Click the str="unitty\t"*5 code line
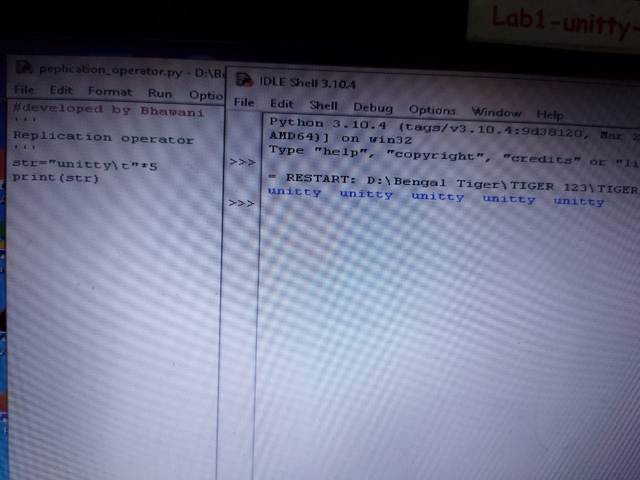 (84, 164)
